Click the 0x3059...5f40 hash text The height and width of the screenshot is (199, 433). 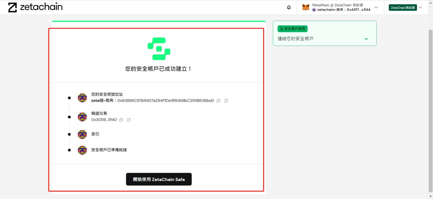(x=104, y=120)
